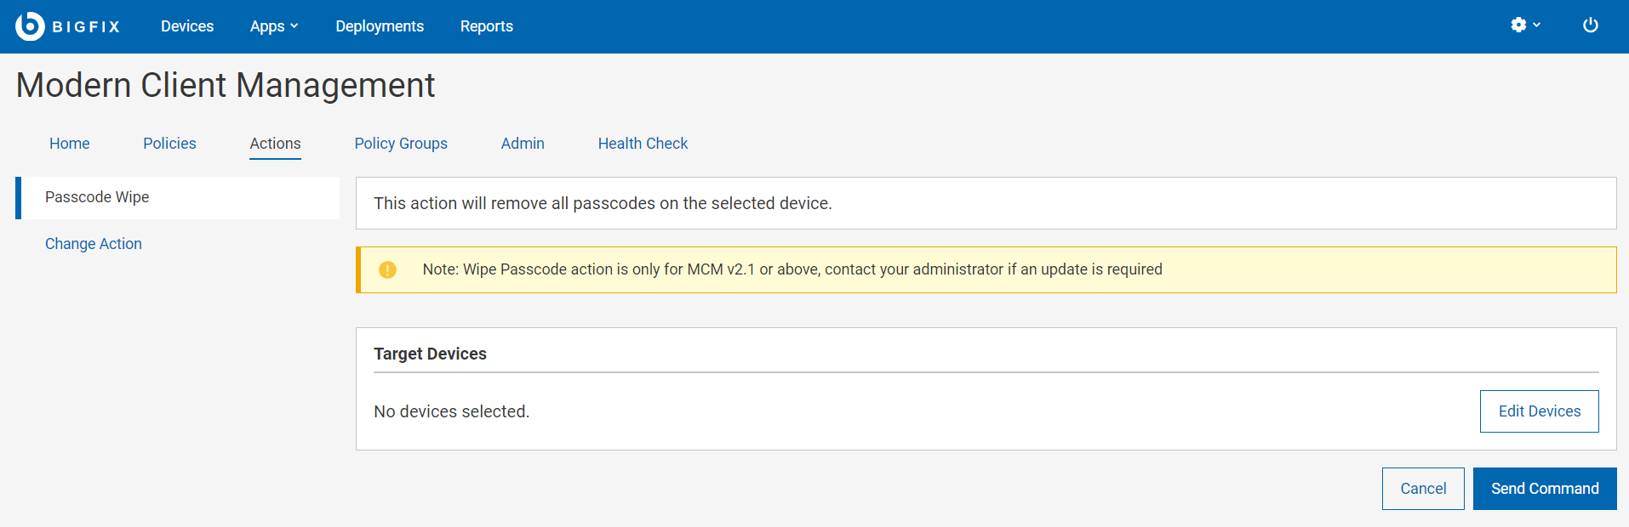This screenshot has height=527, width=1629.
Task: Select the Policies tab
Action: 169,144
